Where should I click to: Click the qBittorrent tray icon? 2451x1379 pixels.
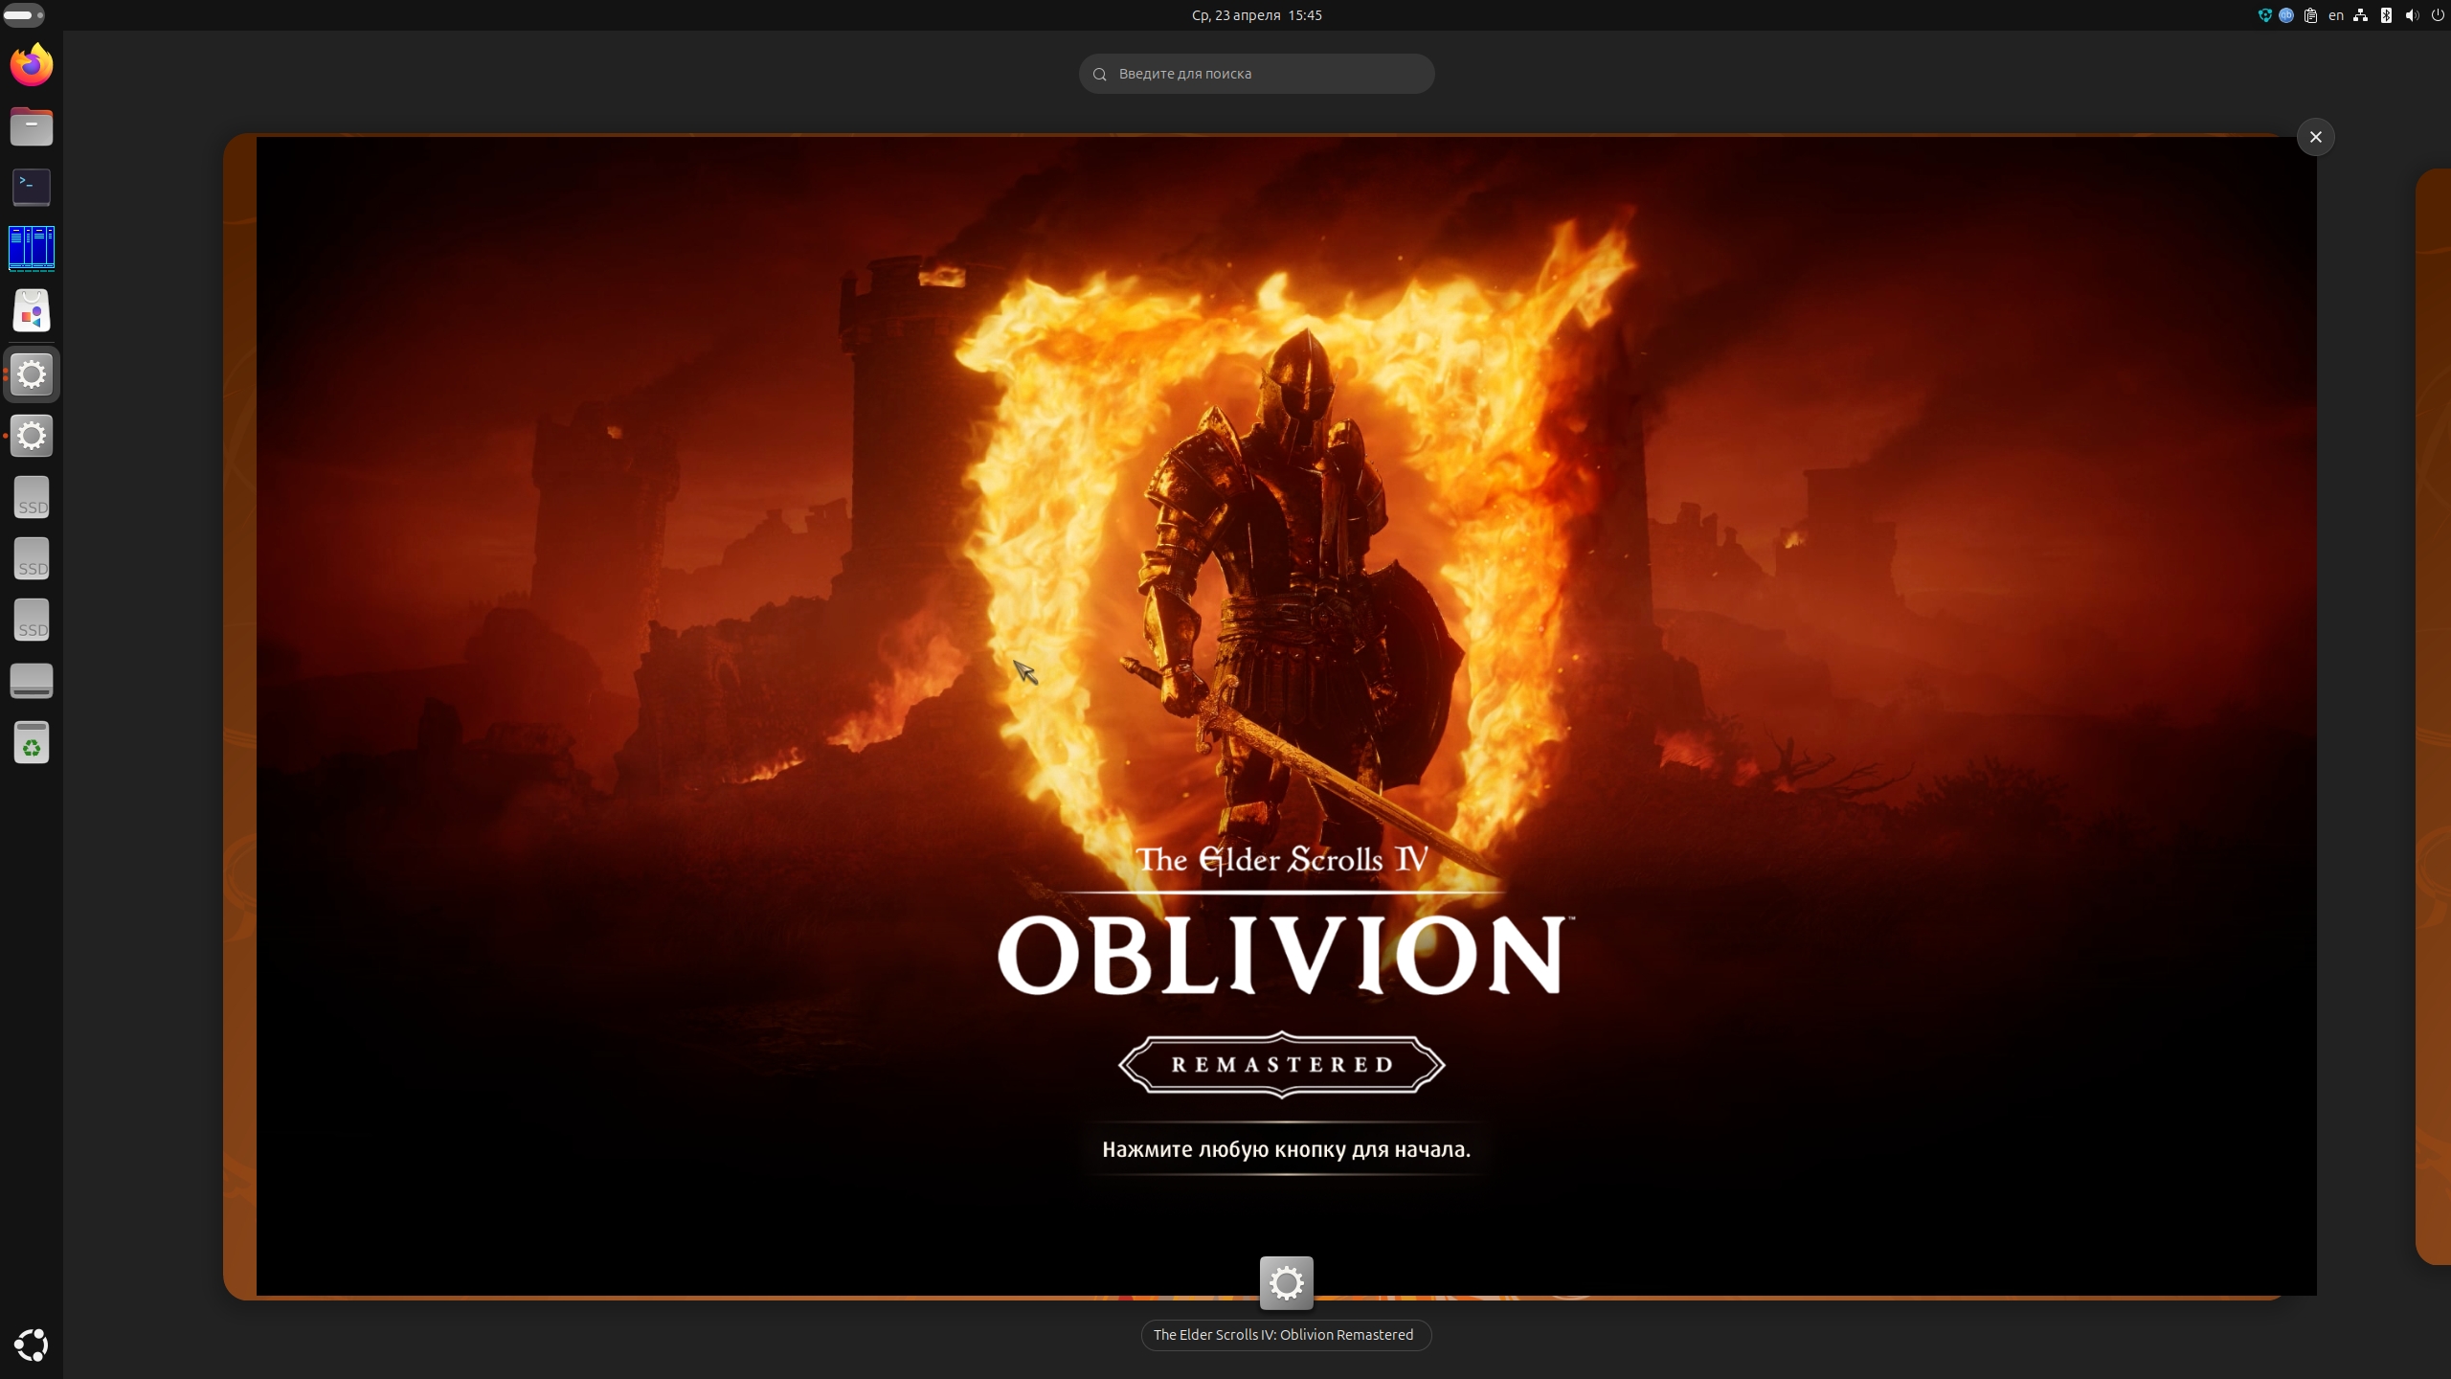[2286, 15]
